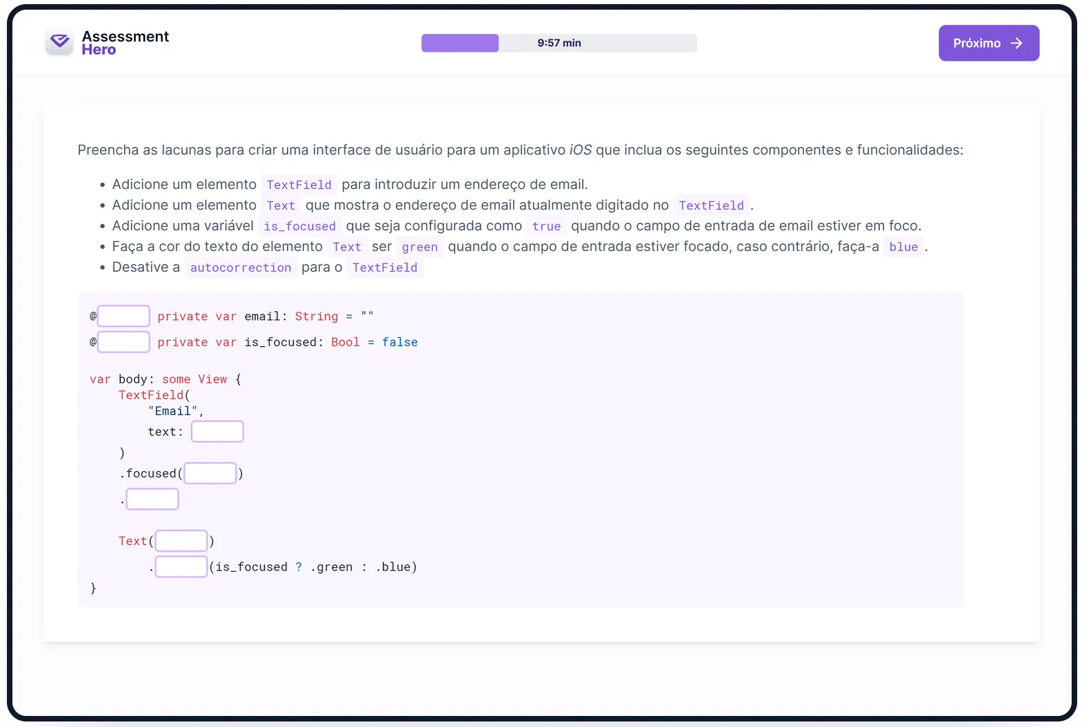Click the 'false' value in code
The width and height of the screenshot is (1082, 727).
pos(400,342)
